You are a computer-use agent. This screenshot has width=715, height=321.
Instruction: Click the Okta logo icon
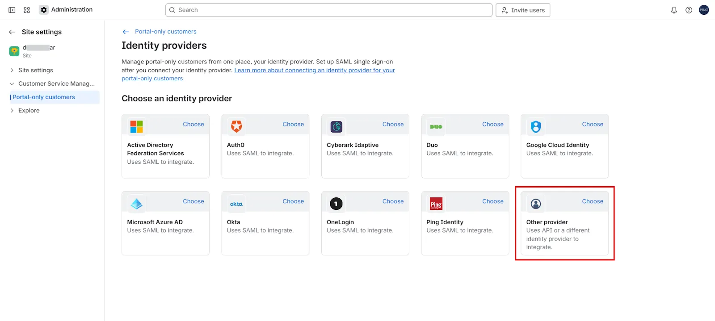236,204
